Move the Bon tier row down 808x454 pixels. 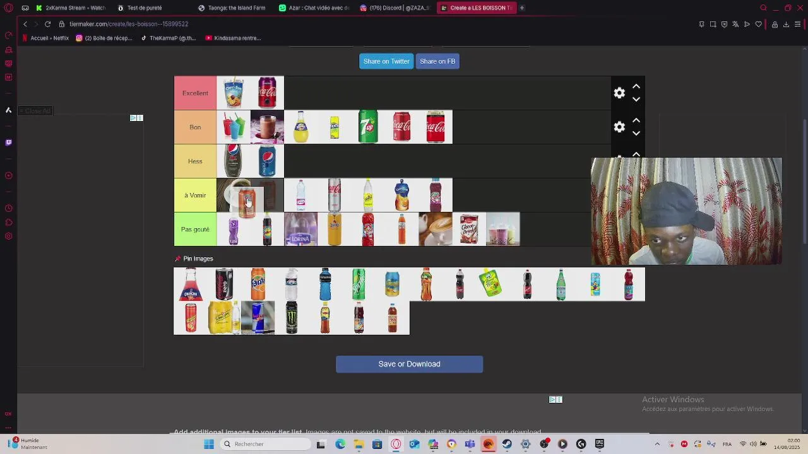(636, 134)
